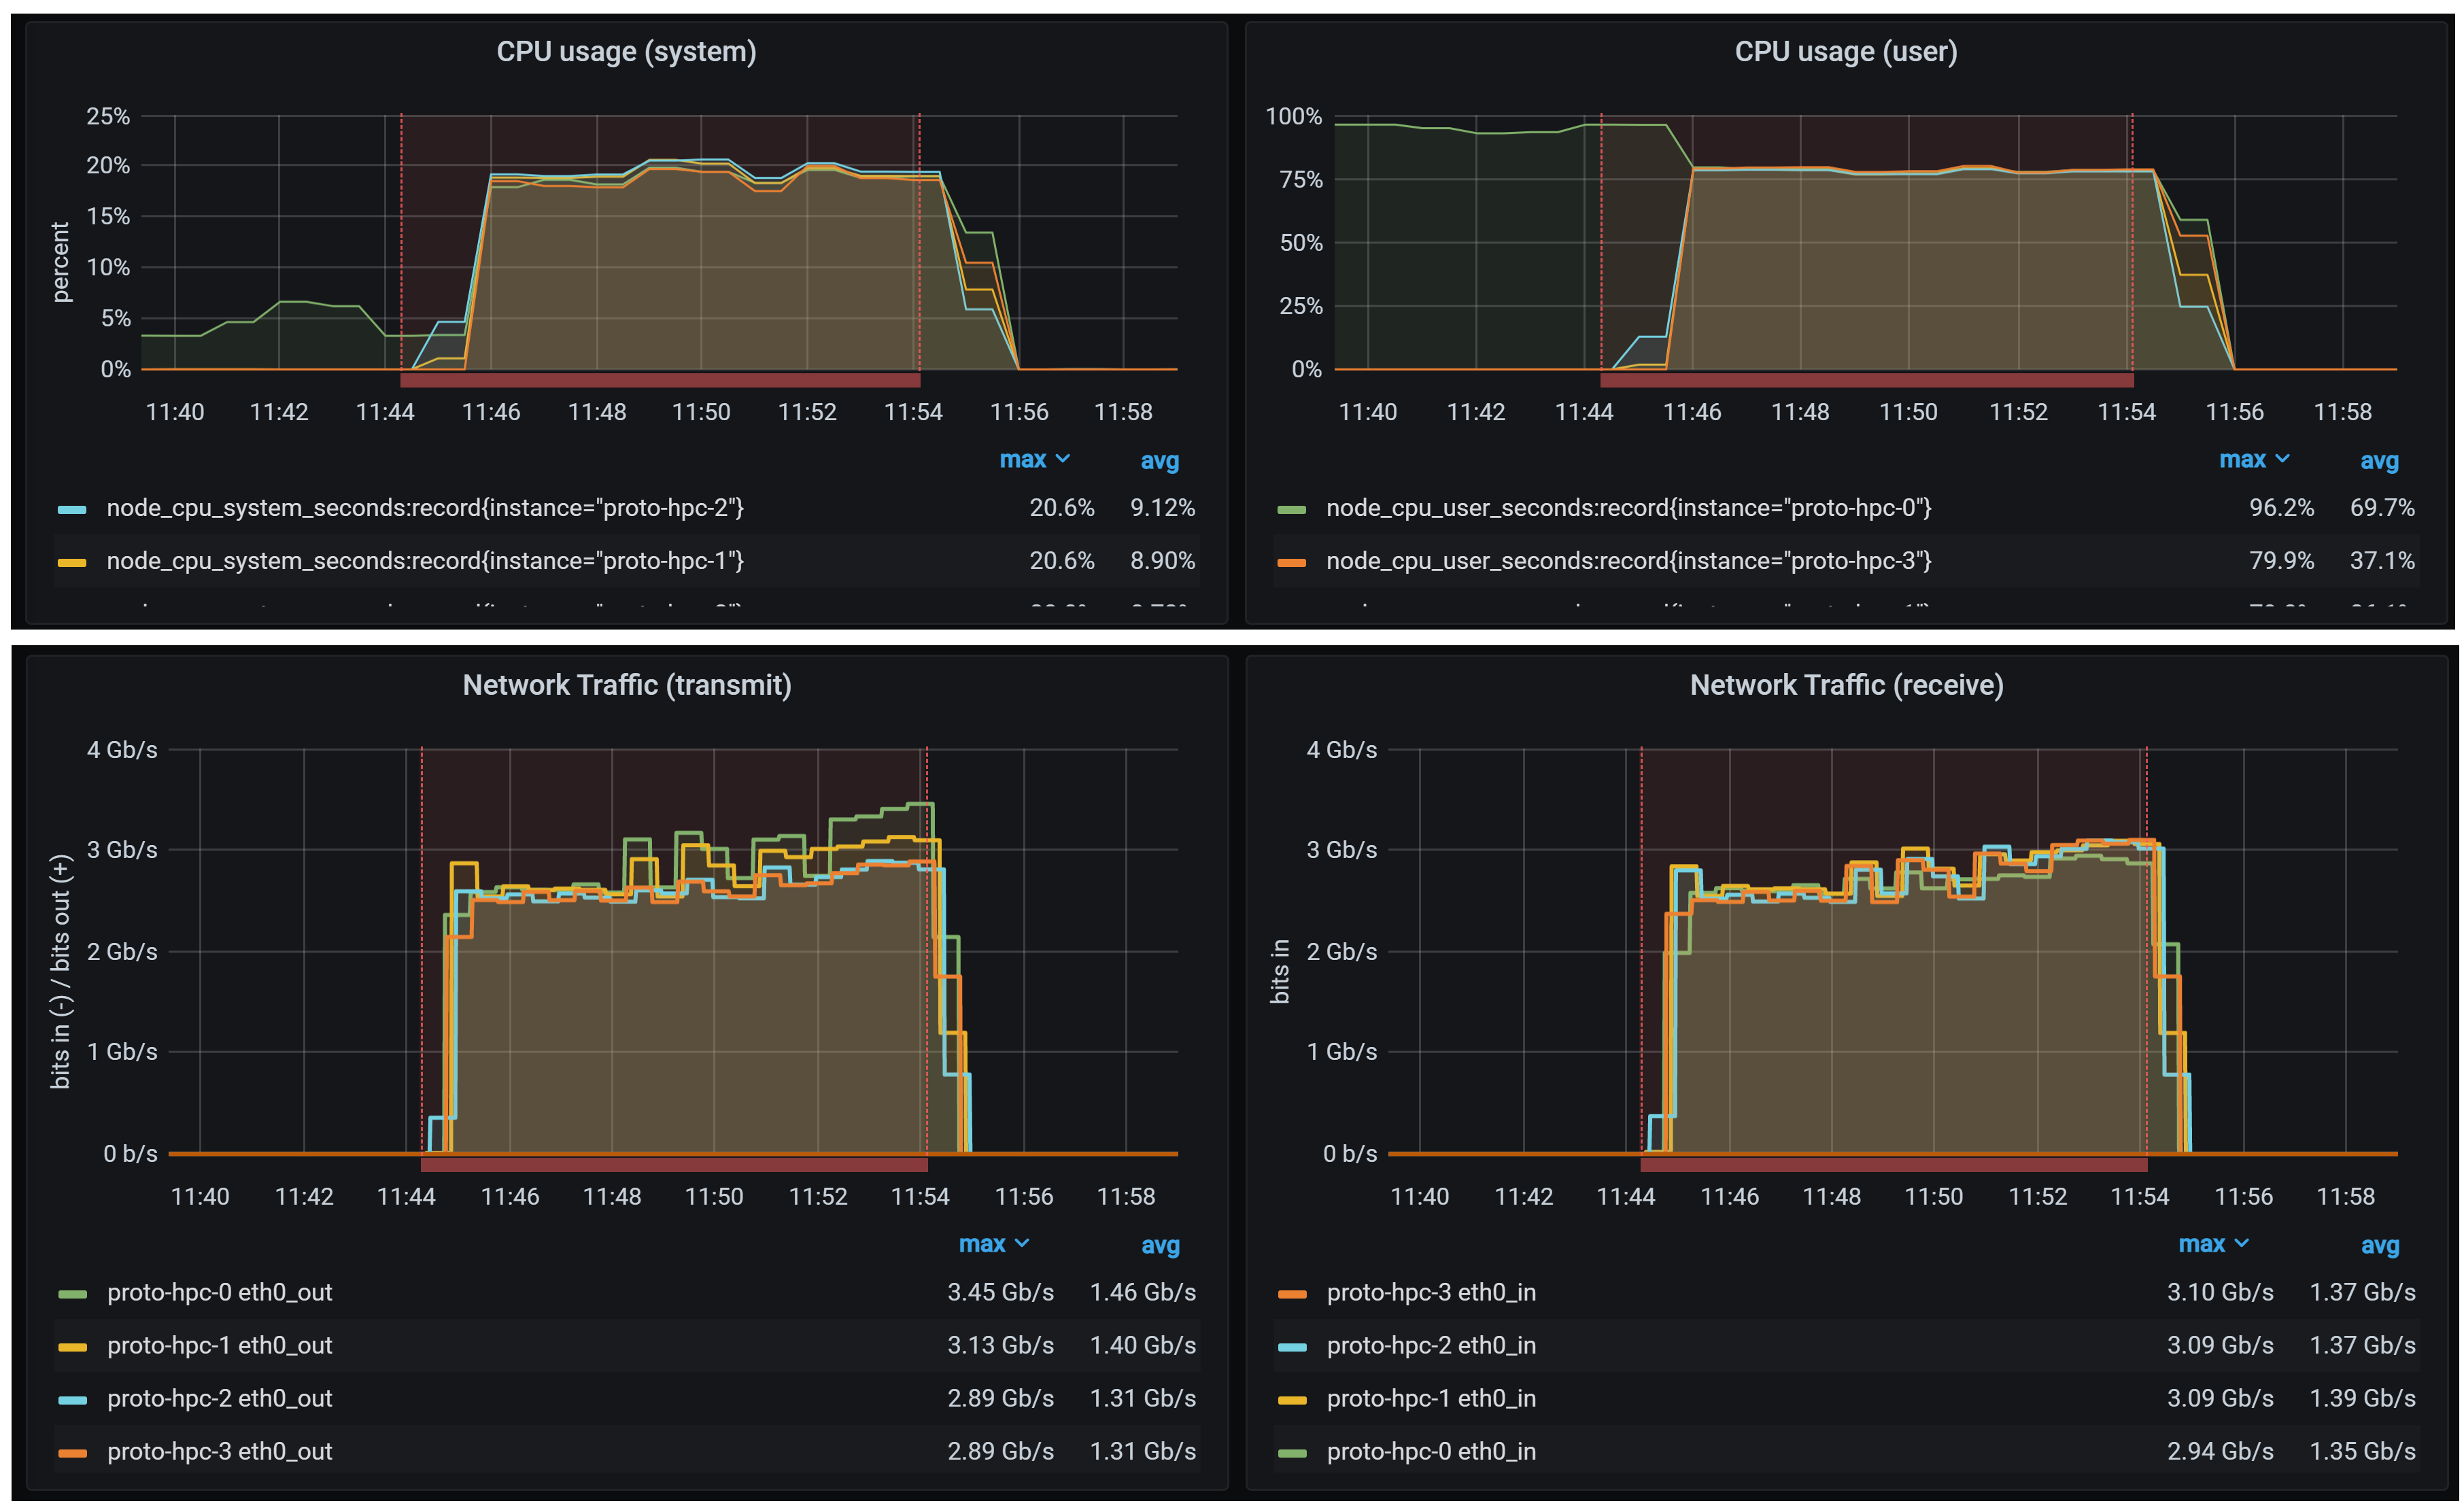Screen dimensions: 2464x1512
Task: Isolate node_cpu_user_seconds proto-hpc-3 series
Action: pyautogui.click(x=1629, y=561)
